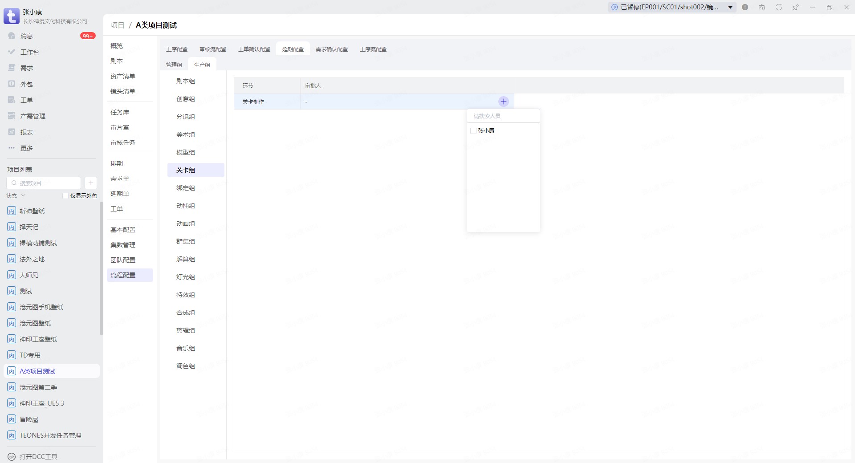This screenshot has width=855, height=463.
Task: Click the 请搜索人员 search field
Action: pyautogui.click(x=503, y=116)
